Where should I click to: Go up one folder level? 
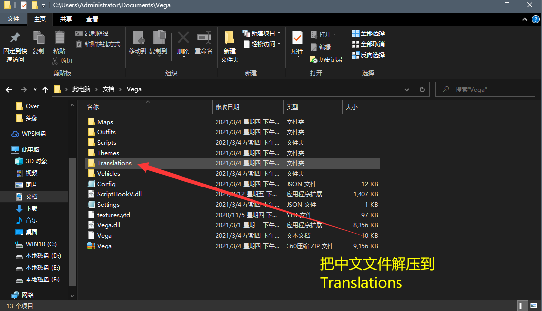pos(45,90)
